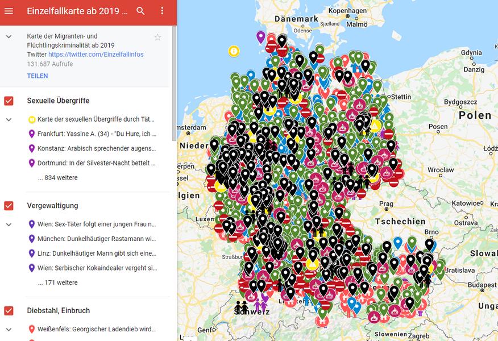
Task: Click the pin icon beside Wien: Sex-Täter entry
Action: [x=31, y=224]
